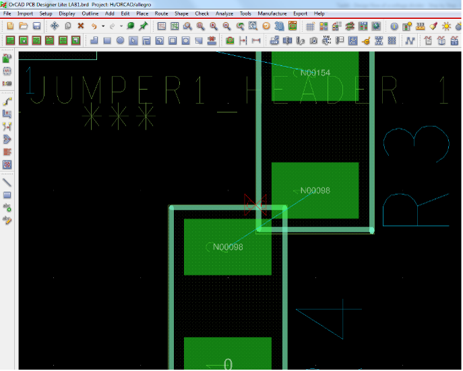Select the Shape Add Circle icon
This screenshot has width=463, height=371.
coord(120,40)
